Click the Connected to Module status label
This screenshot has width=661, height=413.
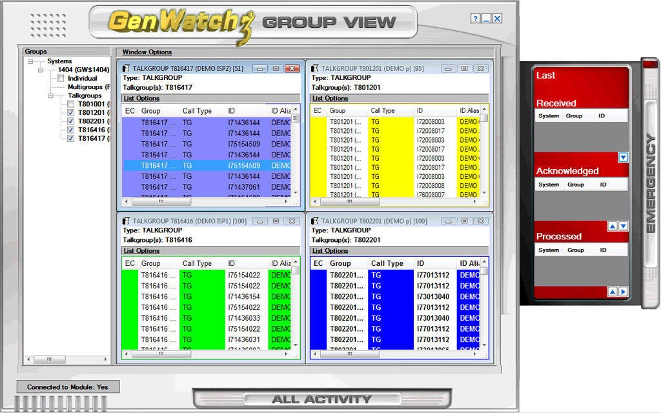(68, 386)
